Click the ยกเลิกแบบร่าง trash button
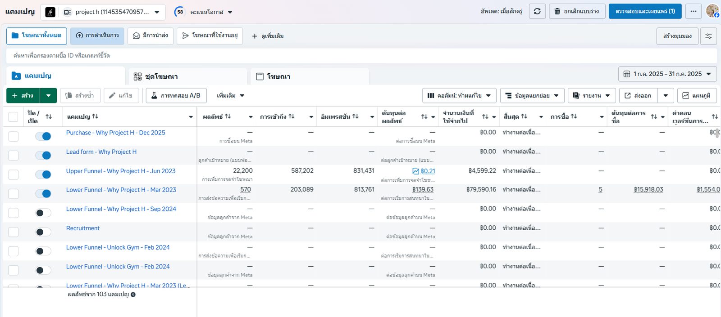 pyautogui.click(x=577, y=11)
